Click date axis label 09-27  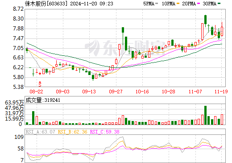[116, 92]
